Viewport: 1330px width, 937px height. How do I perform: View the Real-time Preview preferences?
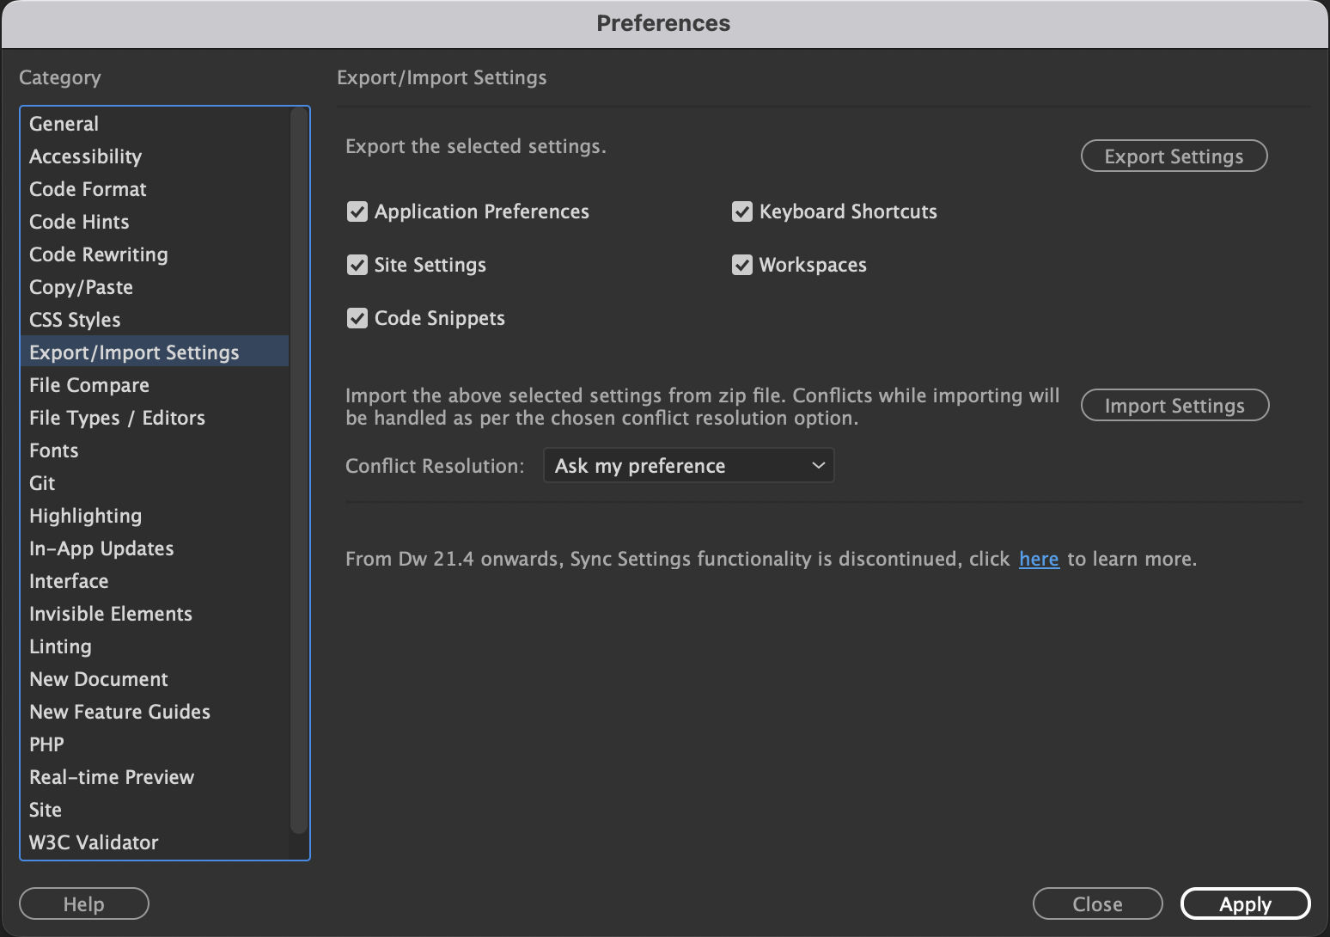[111, 776]
